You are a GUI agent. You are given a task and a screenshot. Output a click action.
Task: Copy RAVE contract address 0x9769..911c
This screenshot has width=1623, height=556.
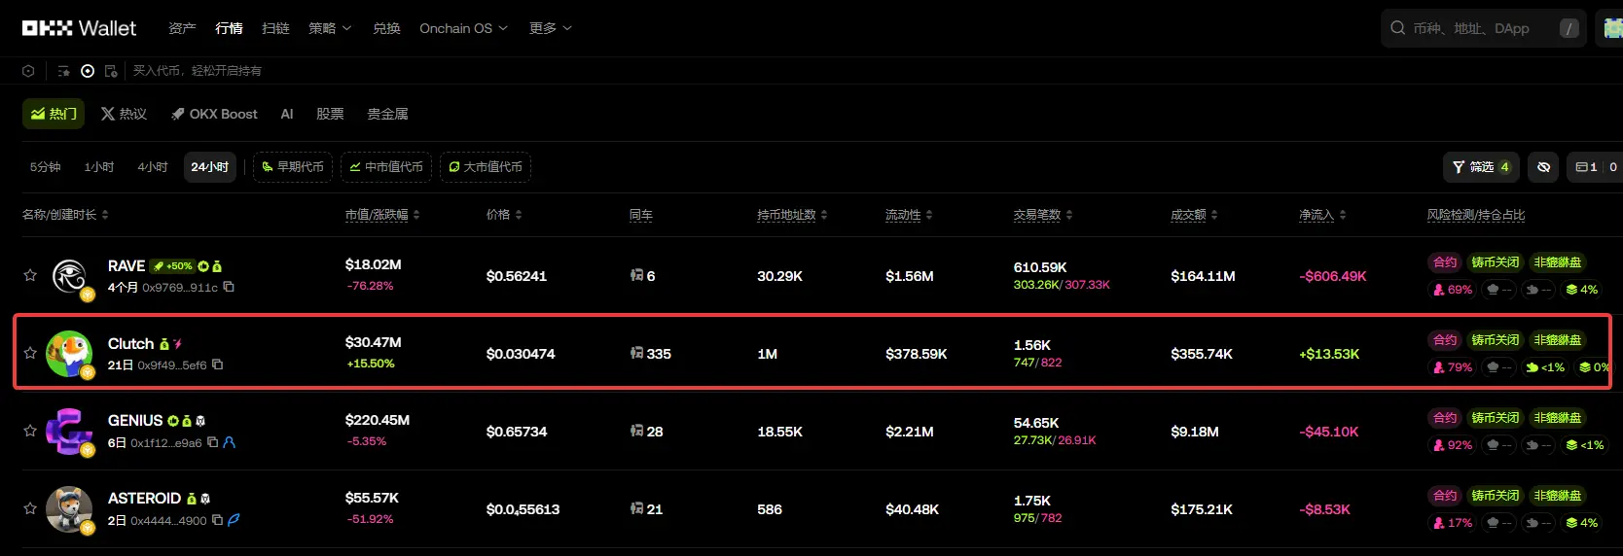229,287
